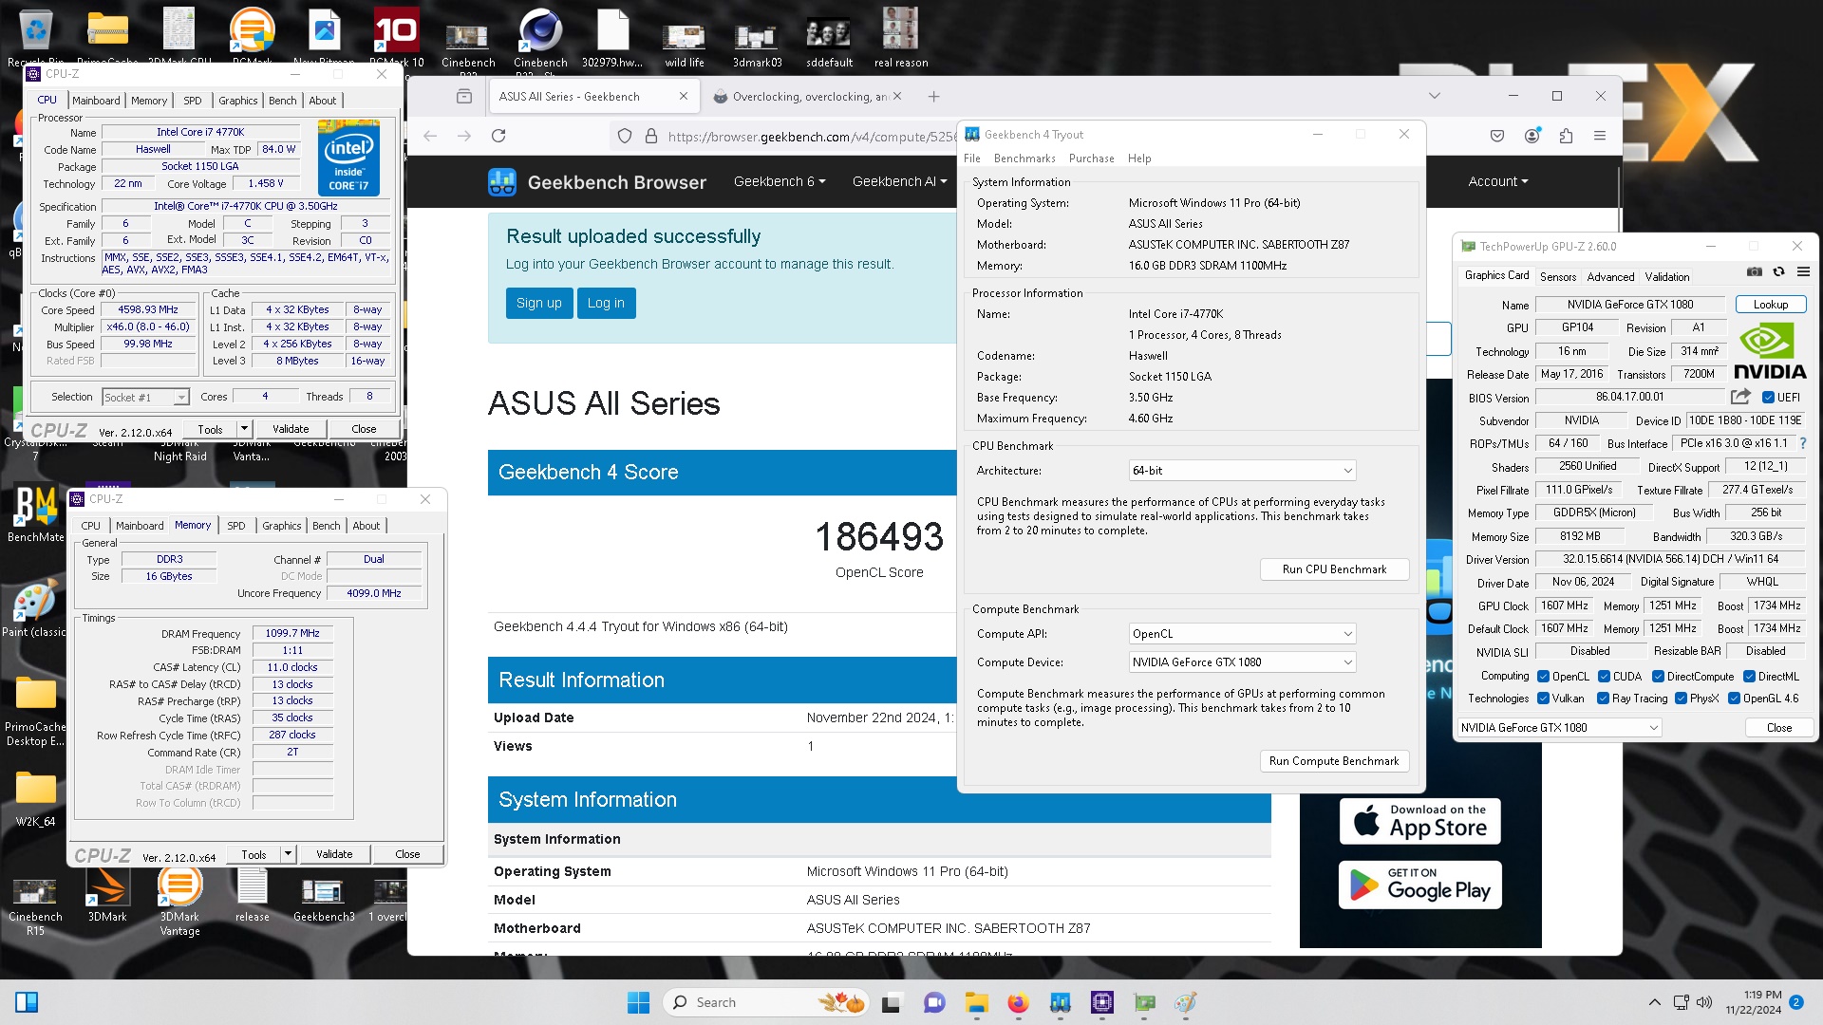Viewport: 1823px width, 1025px height.
Task: Toggle the CUDA computing checkbox
Action: (x=1605, y=677)
